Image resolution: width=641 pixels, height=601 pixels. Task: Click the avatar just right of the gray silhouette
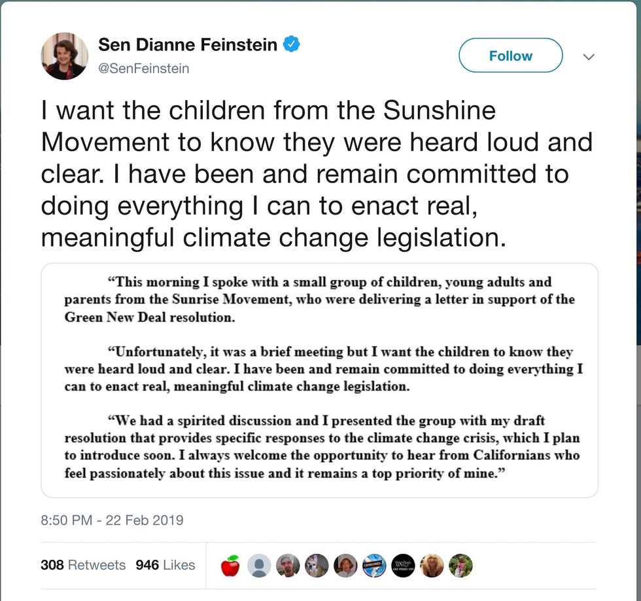coord(288,566)
